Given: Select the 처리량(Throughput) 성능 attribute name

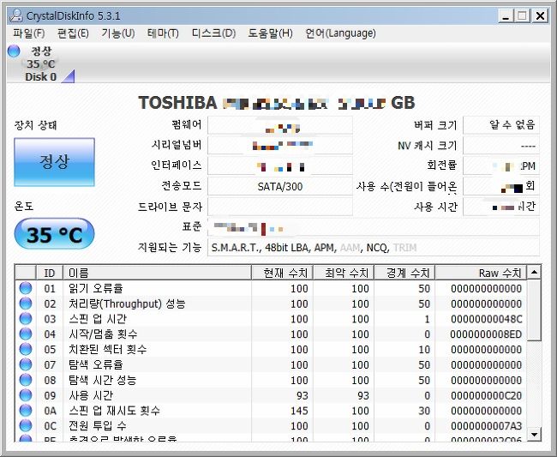Looking at the screenshot, I should click(x=127, y=304).
